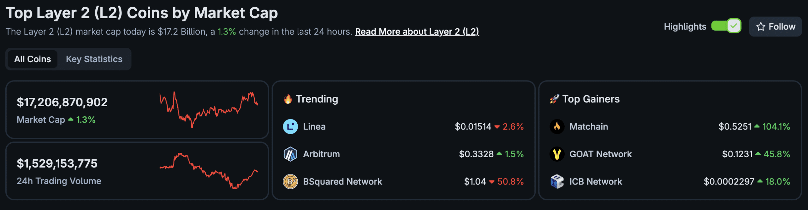Click the Matchain flame logo icon
This screenshot has height=210, width=808.
pos(557,127)
